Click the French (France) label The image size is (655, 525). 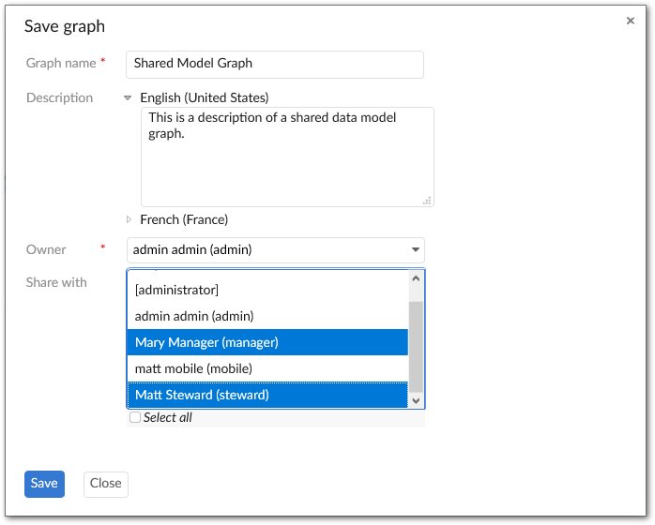point(184,219)
